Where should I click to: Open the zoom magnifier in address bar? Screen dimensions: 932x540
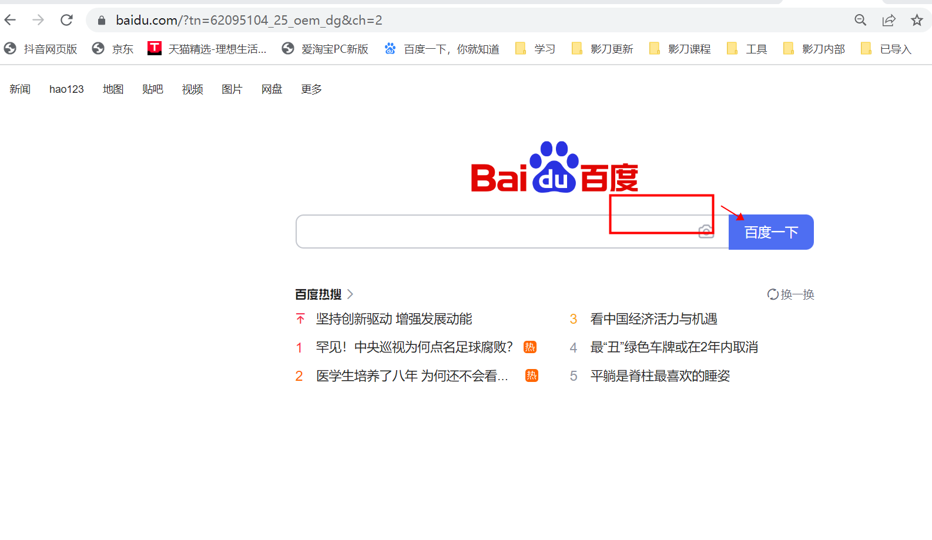tap(860, 20)
